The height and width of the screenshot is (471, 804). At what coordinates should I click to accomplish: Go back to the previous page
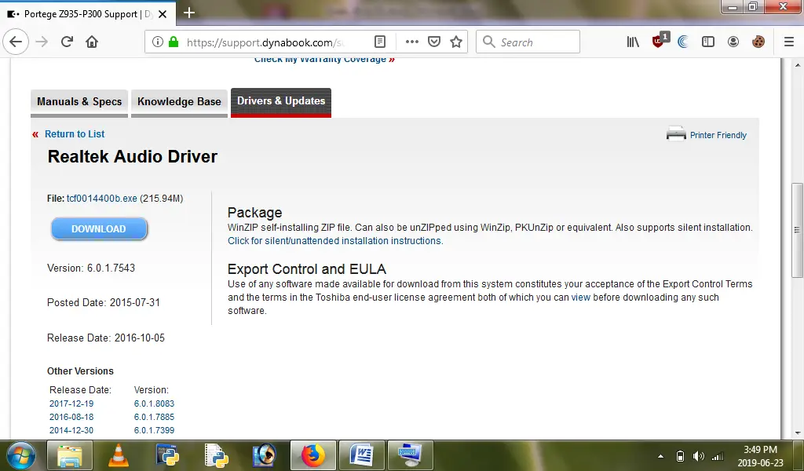16,42
